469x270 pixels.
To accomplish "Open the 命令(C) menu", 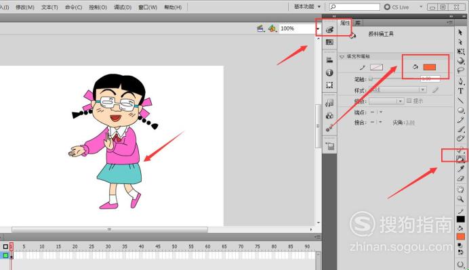I will [74, 7].
